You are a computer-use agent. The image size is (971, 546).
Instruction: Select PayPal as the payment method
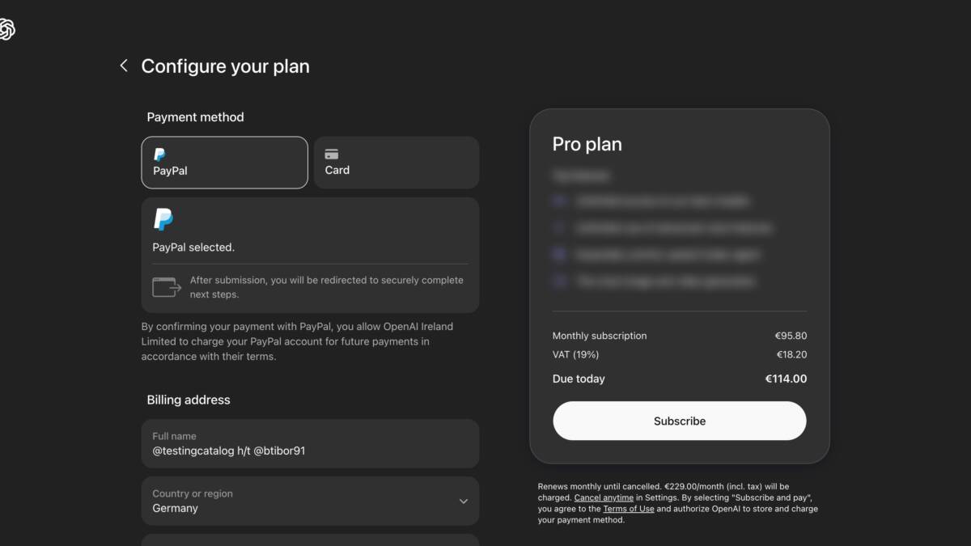tap(224, 162)
